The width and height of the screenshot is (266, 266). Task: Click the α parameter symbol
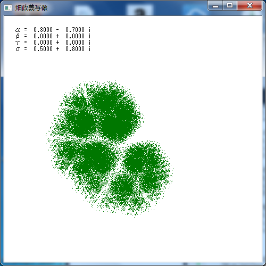pos(18,30)
